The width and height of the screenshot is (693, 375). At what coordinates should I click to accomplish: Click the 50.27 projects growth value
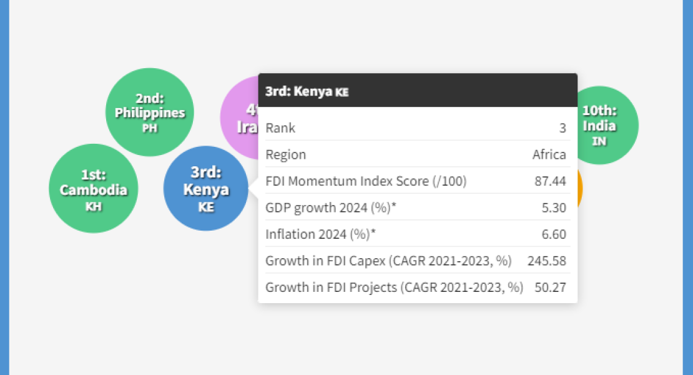point(550,287)
